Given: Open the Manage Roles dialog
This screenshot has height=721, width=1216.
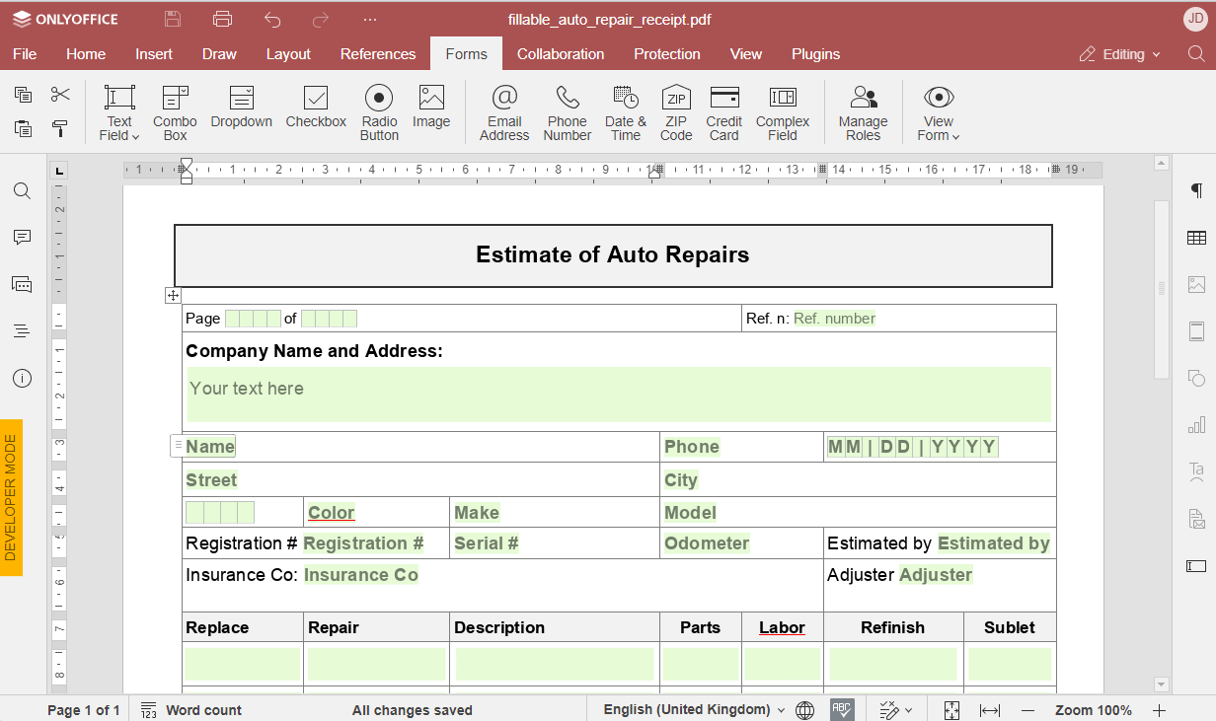Looking at the screenshot, I should [x=863, y=111].
